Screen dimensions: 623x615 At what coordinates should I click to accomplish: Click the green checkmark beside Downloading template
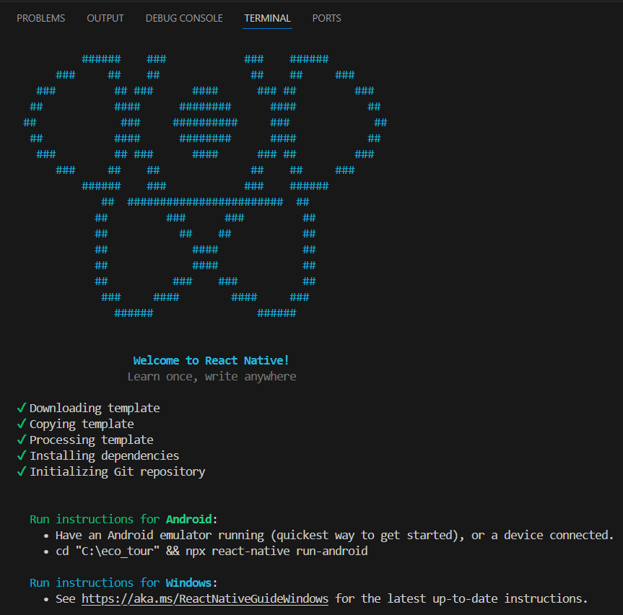point(22,408)
